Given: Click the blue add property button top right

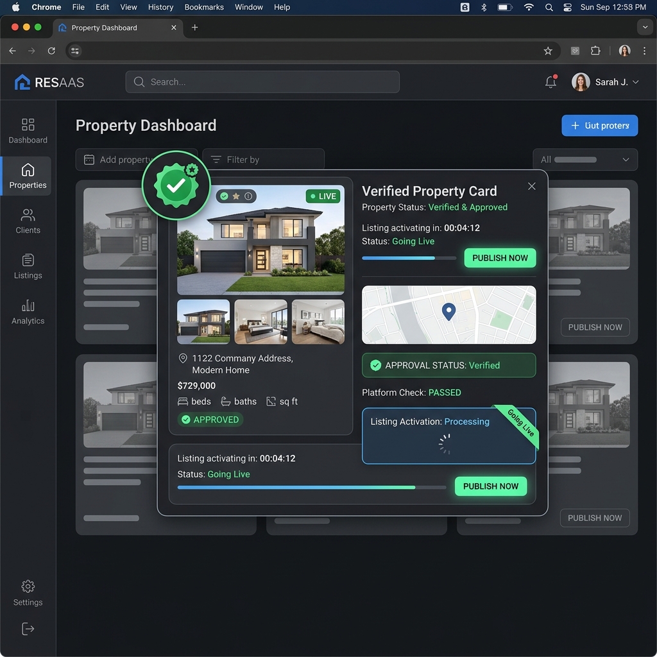Looking at the screenshot, I should [600, 126].
